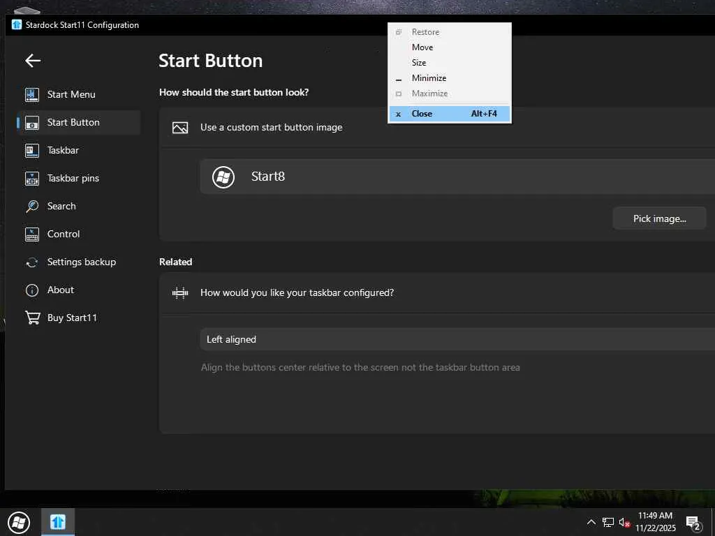715x536 pixels.
Task: Open the Control settings page
Action: (78, 234)
